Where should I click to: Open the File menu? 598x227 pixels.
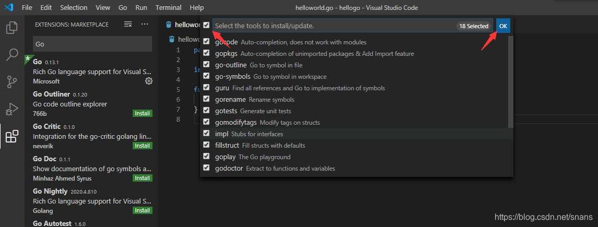[27, 7]
